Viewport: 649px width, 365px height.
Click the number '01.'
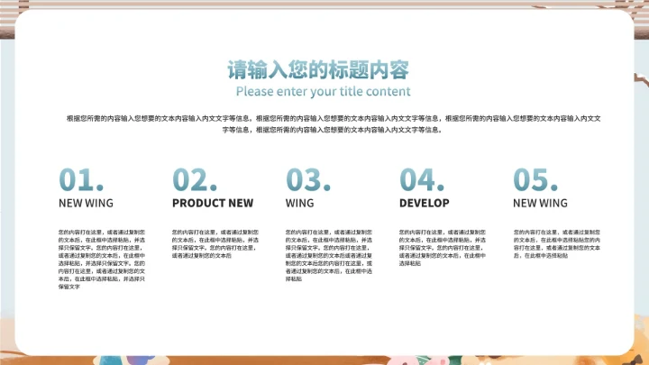81,179
